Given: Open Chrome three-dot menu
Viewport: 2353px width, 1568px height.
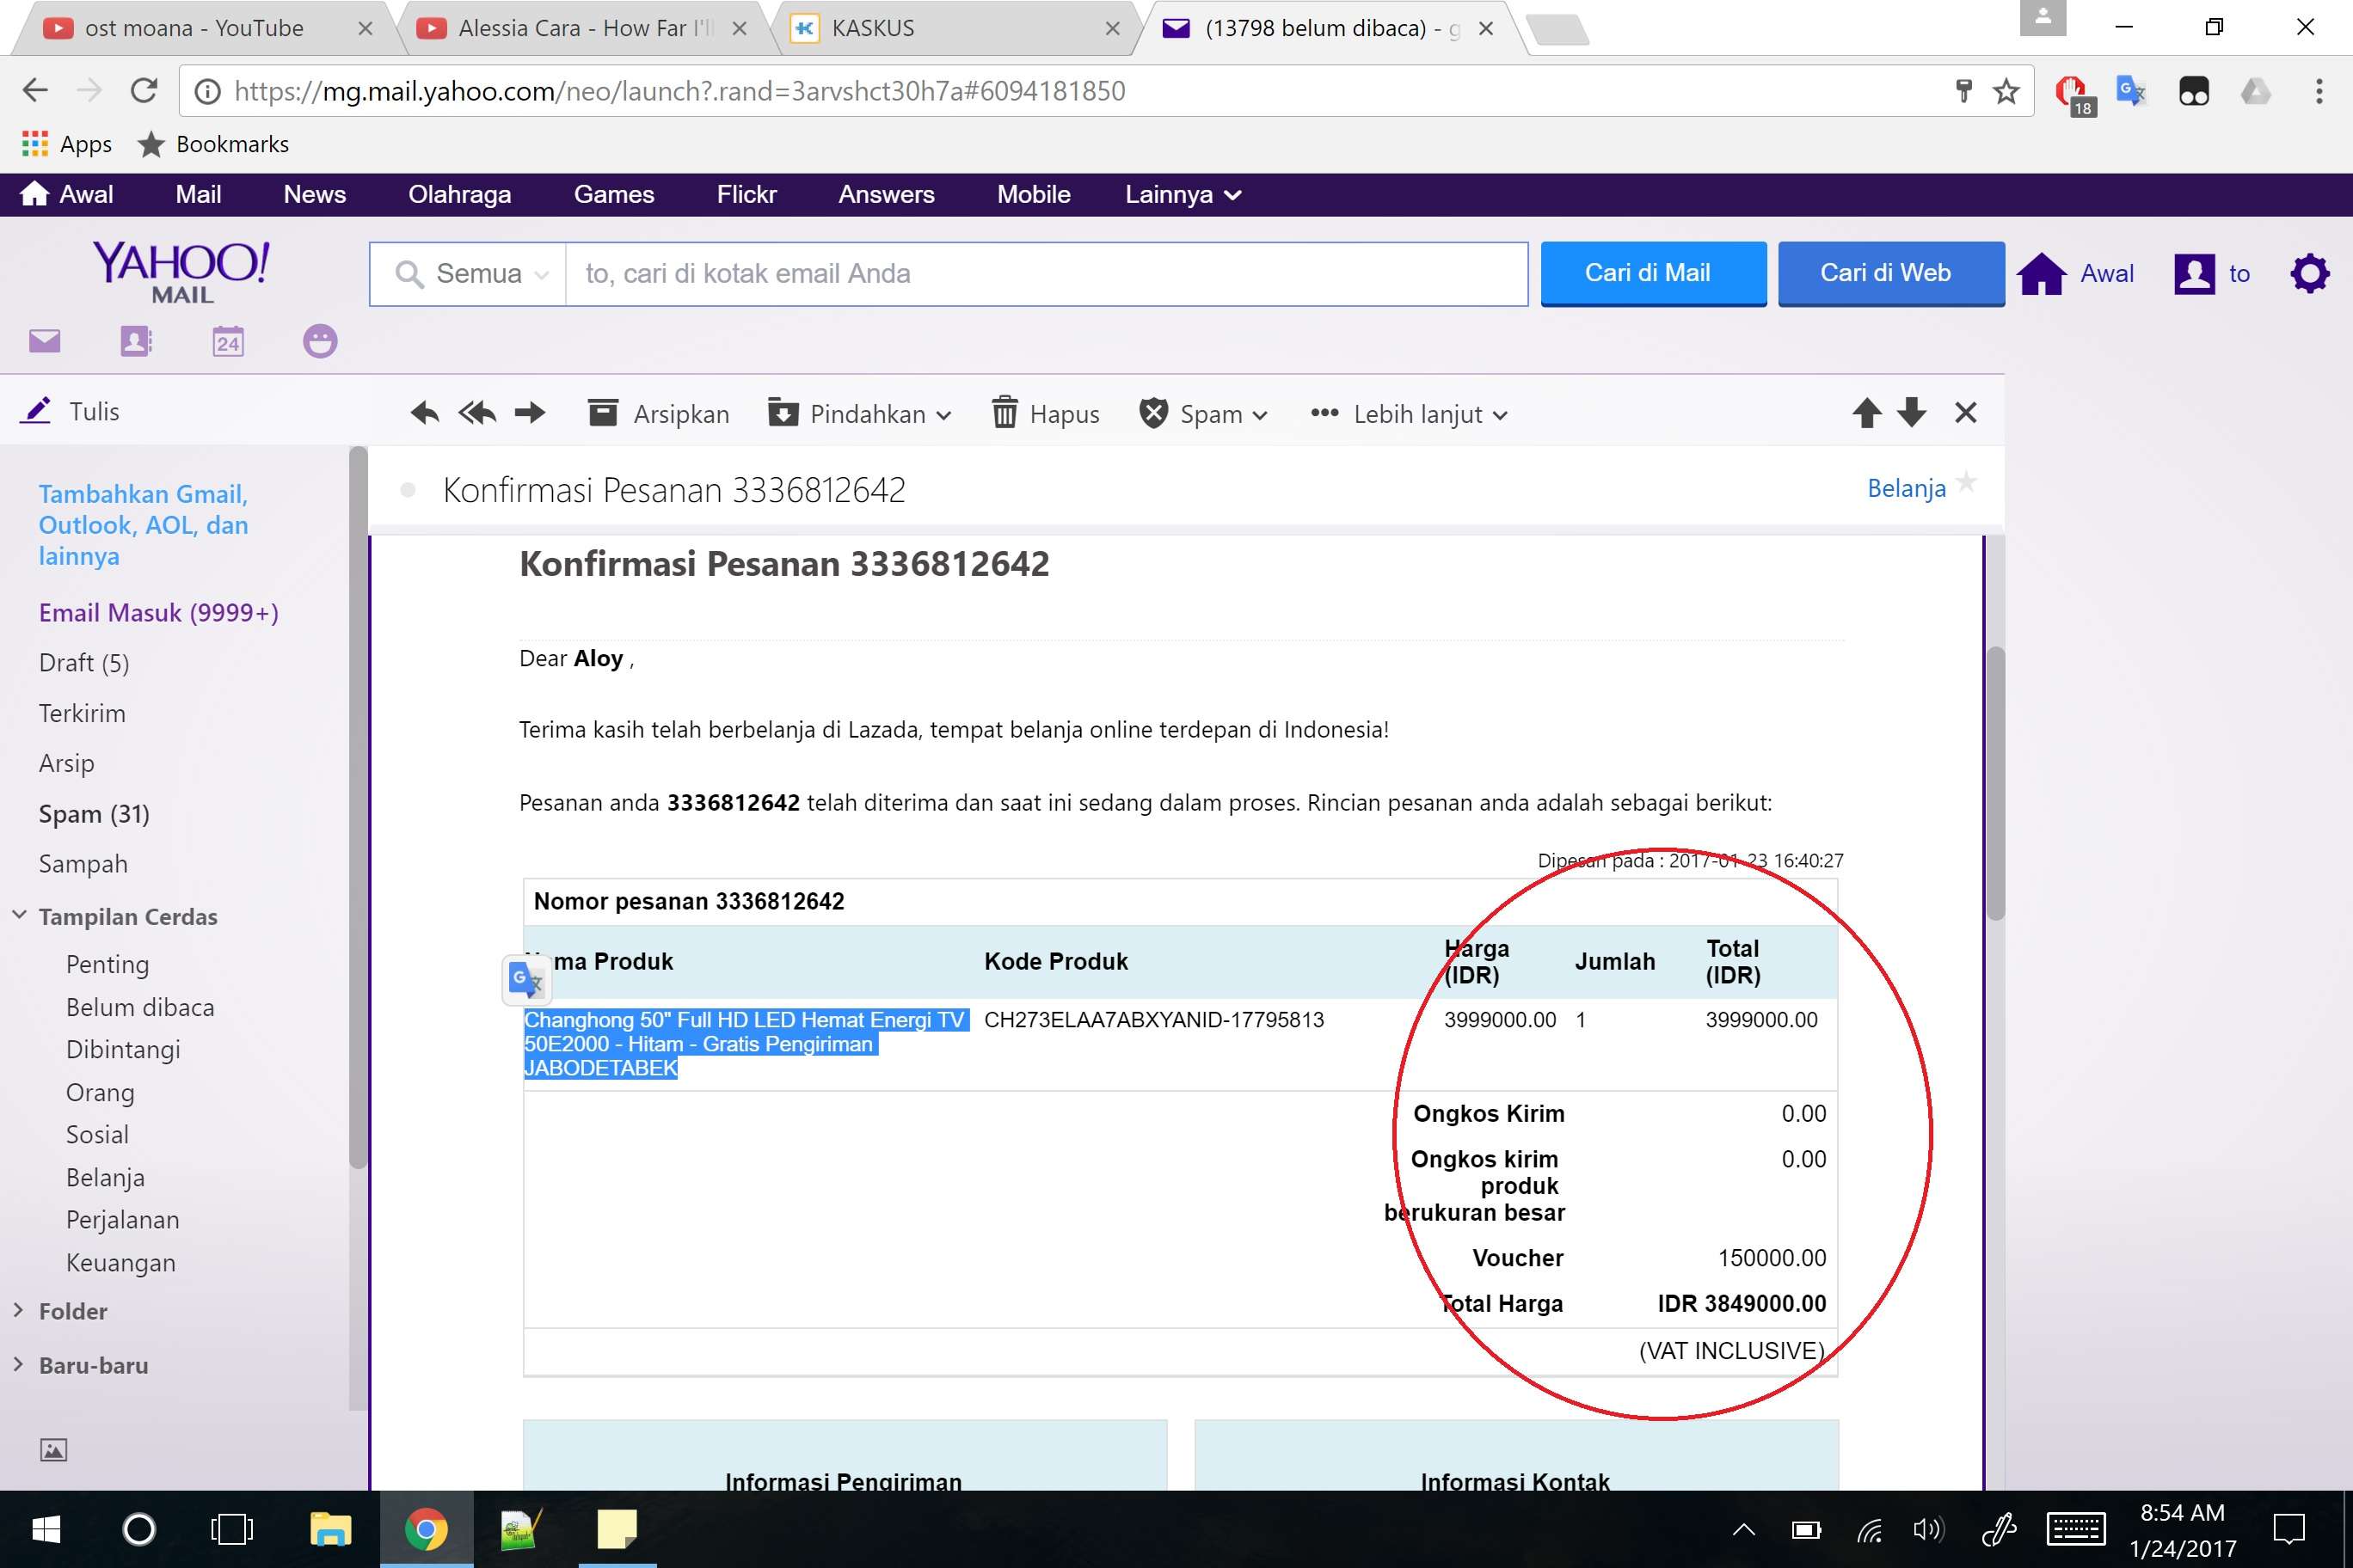Looking at the screenshot, I should pos(2319,91).
